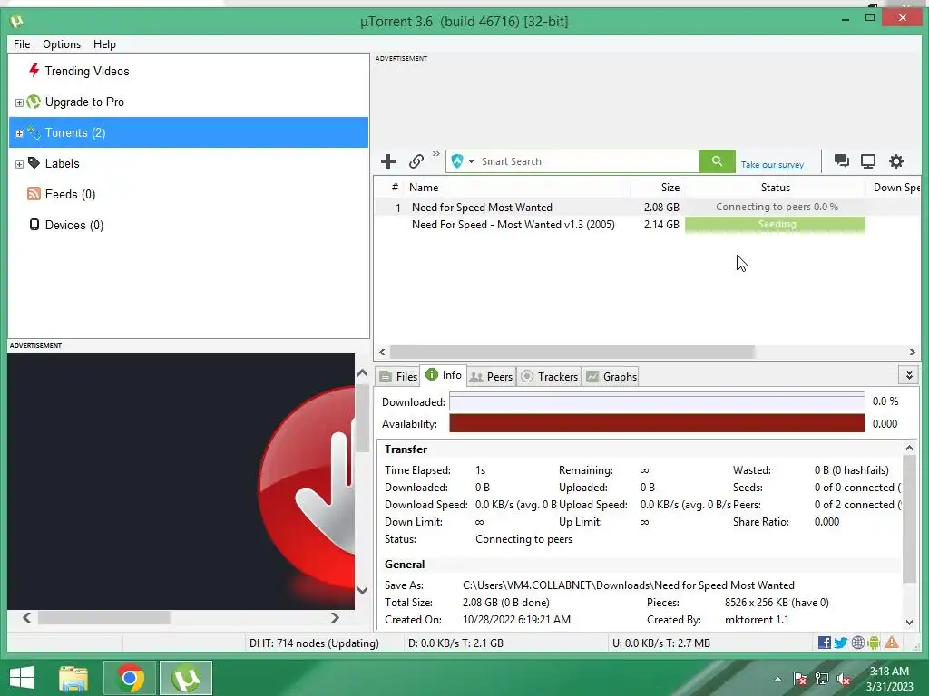
Task: Select Need For Speed - Most Wanted v1.3 (2005)
Action: click(x=513, y=225)
